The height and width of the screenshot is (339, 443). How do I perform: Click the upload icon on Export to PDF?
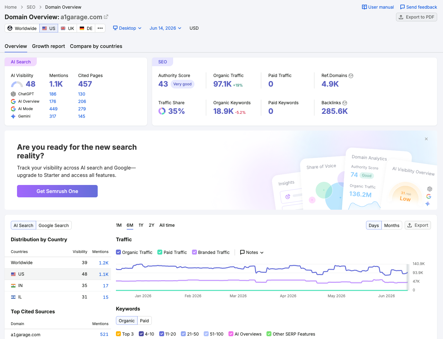click(401, 17)
